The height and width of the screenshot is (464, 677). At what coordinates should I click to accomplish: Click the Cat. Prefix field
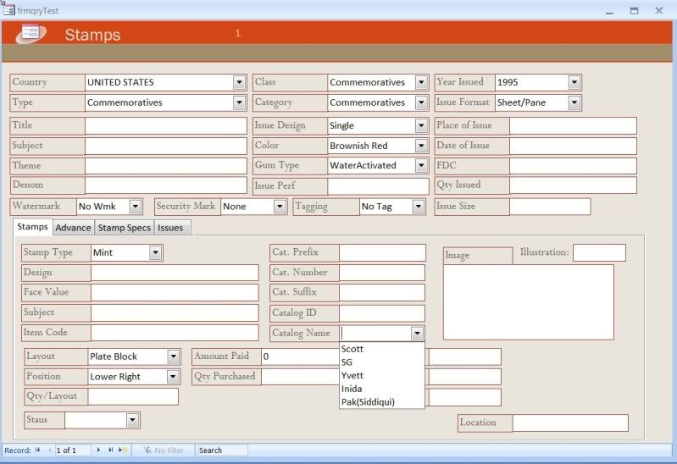point(382,253)
